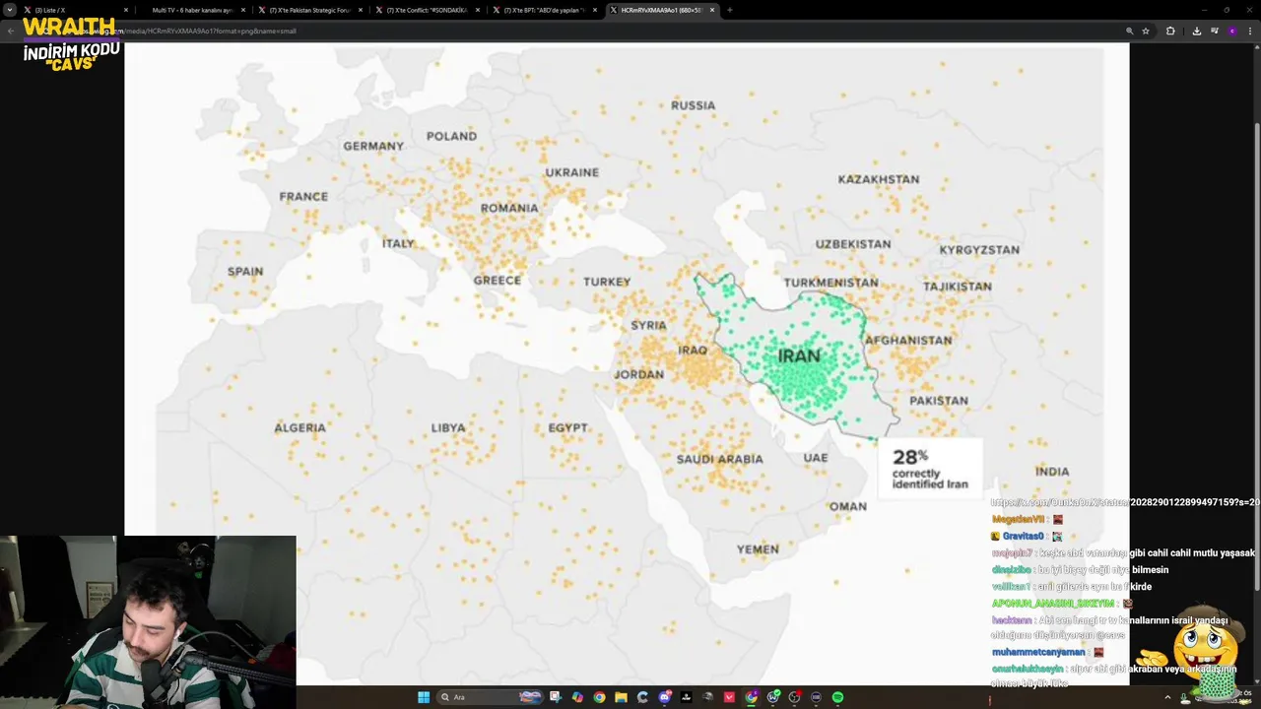Screen dimensions: 1261x709
Task: Click the 'SAUDI ARABIA' map label
Action: pyautogui.click(x=719, y=459)
